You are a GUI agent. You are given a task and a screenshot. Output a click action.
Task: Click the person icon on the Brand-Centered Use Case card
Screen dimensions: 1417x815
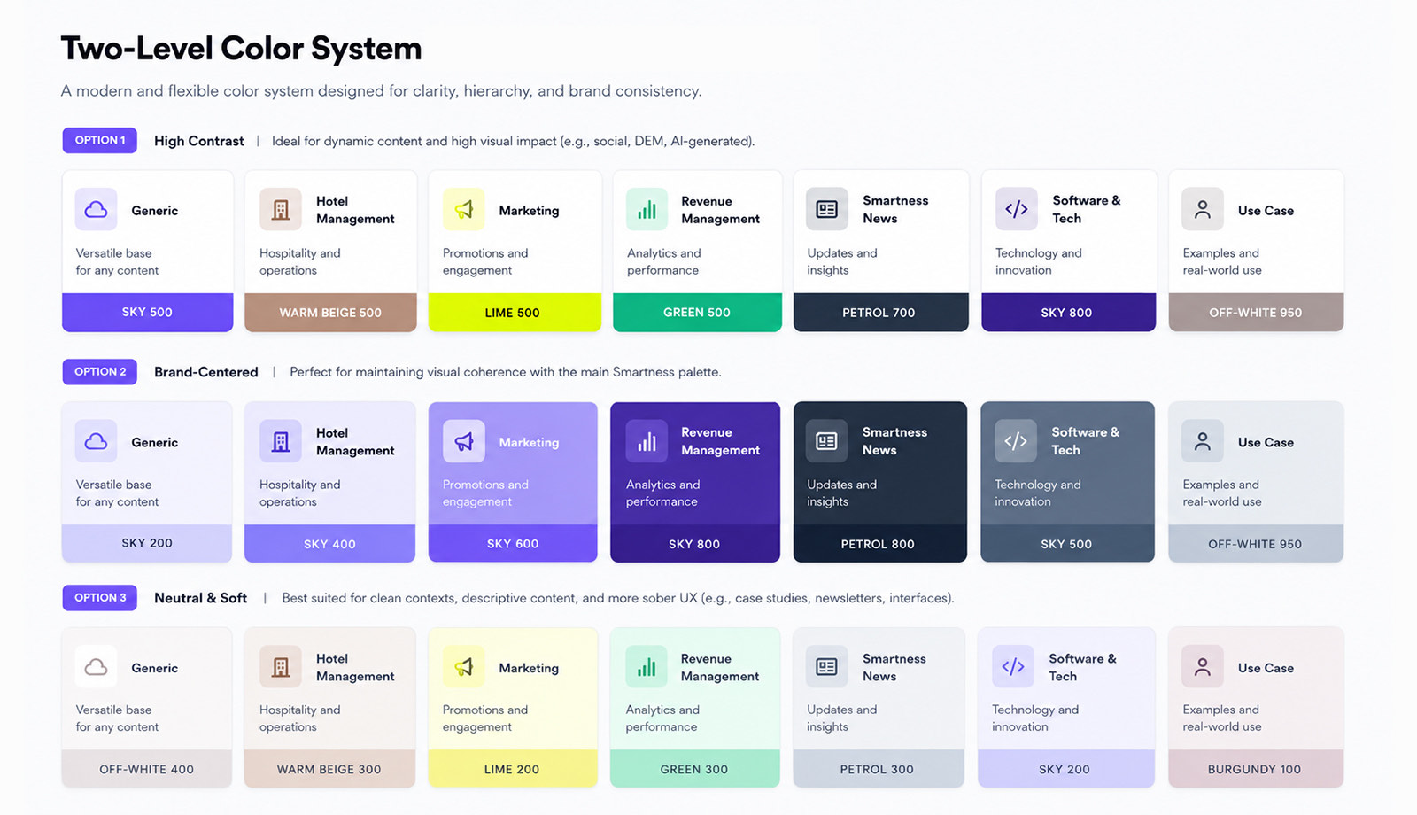[x=1203, y=441]
